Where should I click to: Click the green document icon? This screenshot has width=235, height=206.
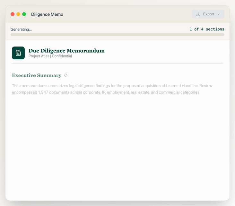18,53
